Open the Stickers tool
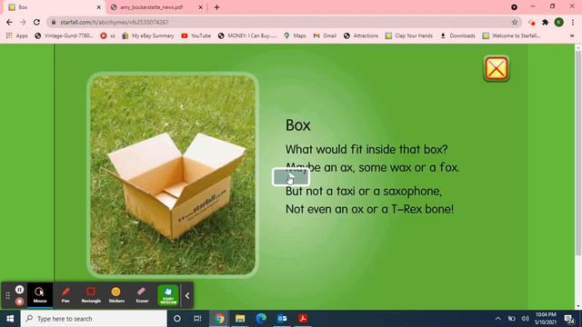The width and height of the screenshot is (582, 327). pos(116,295)
